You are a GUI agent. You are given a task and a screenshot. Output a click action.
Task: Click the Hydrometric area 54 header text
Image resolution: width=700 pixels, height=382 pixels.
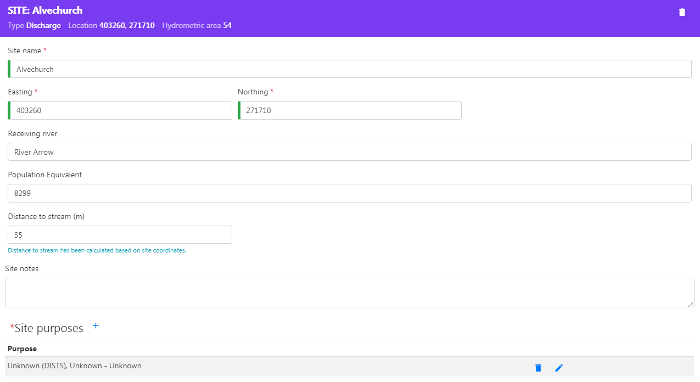coord(197,25)
